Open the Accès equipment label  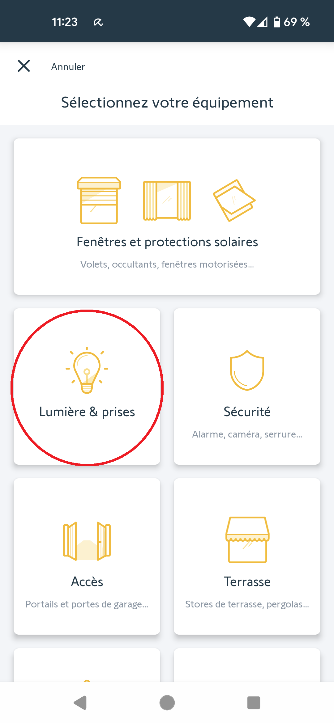(x=87, y=582)
